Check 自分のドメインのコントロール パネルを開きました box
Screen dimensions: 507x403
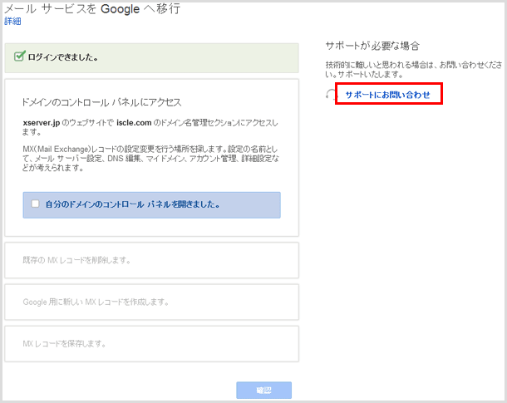click(x=35, y=204)
